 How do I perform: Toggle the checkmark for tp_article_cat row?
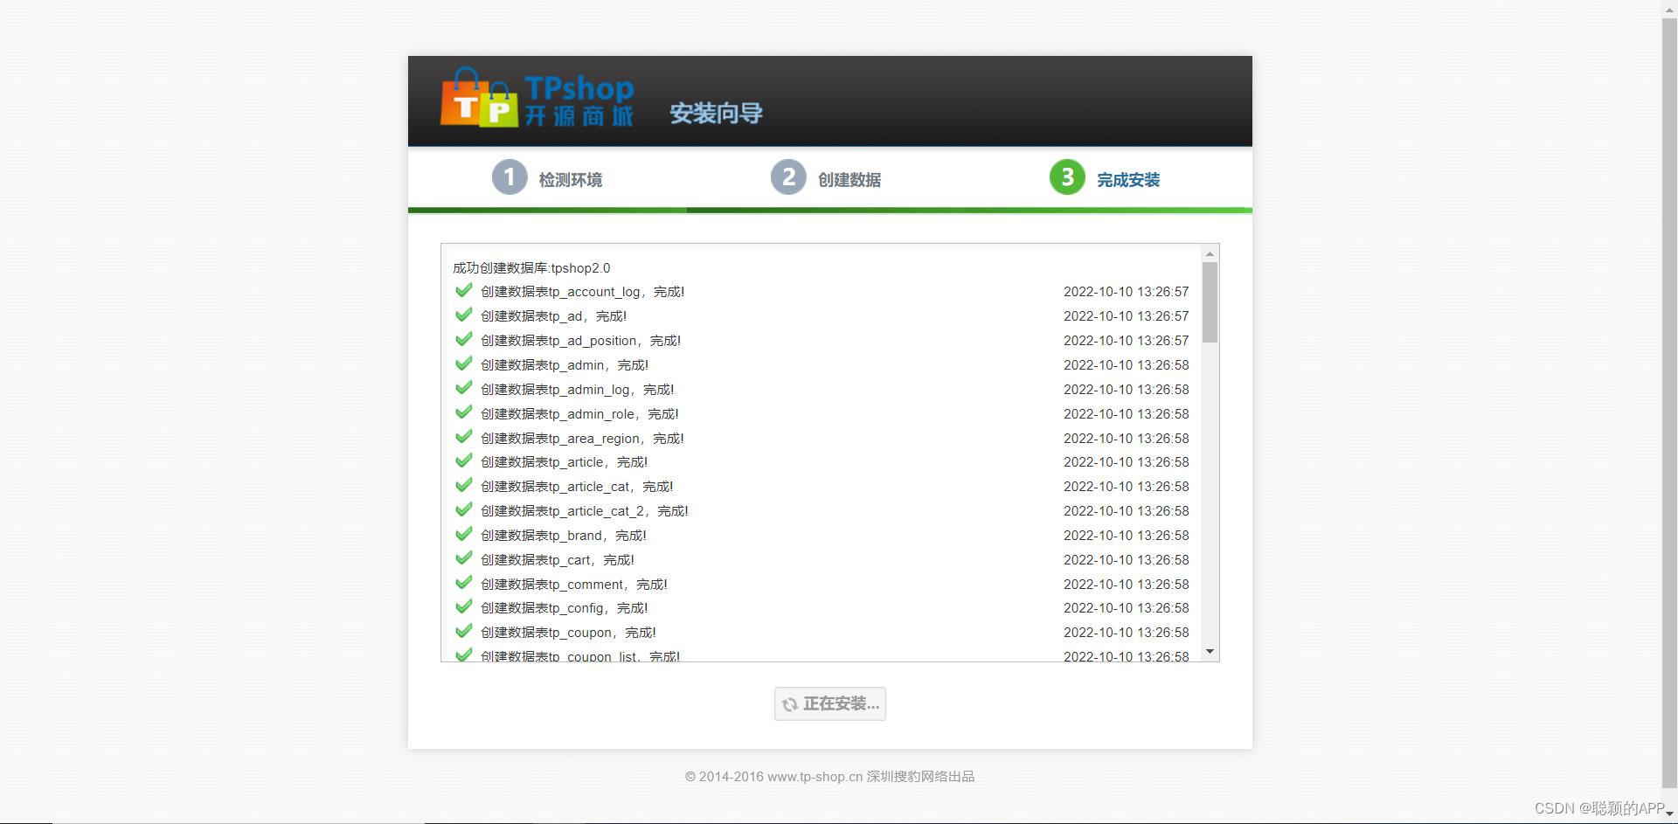pos(463,484)
